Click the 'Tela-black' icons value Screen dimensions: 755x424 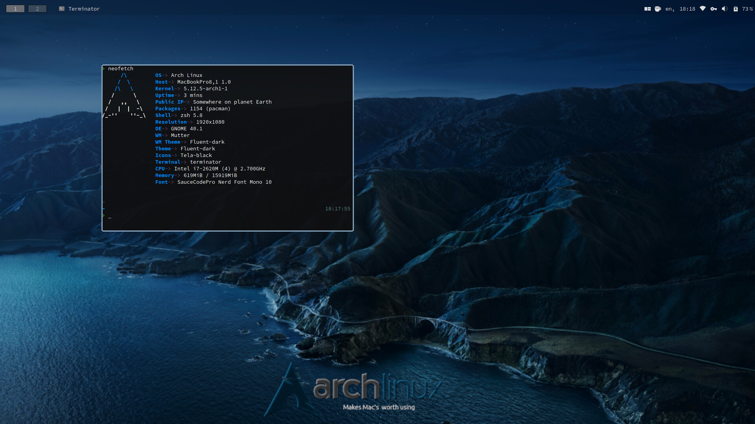pos(196,155)
